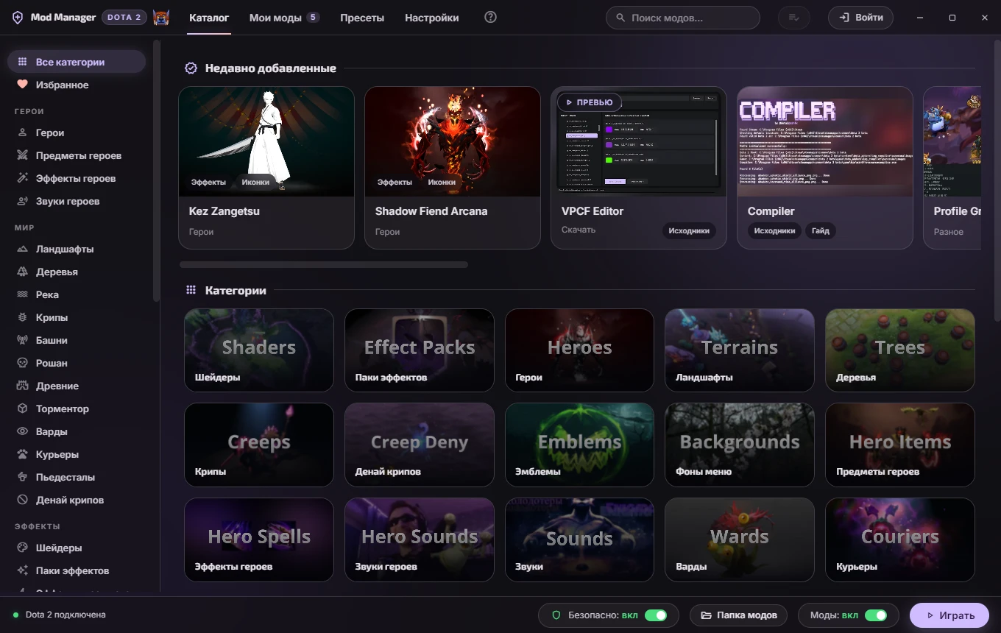This screenshot has width=1001, height=633.
Task: Open the Couriers category tile
Action: pos(900,540)
